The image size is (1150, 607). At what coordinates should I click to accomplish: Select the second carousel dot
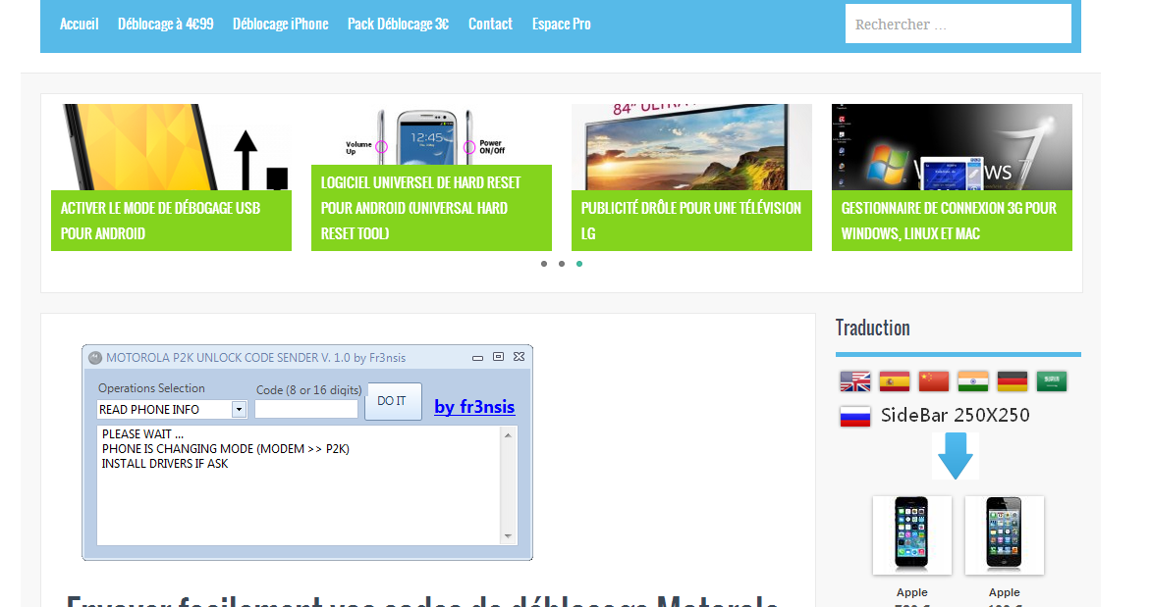(x=561, y=264)
